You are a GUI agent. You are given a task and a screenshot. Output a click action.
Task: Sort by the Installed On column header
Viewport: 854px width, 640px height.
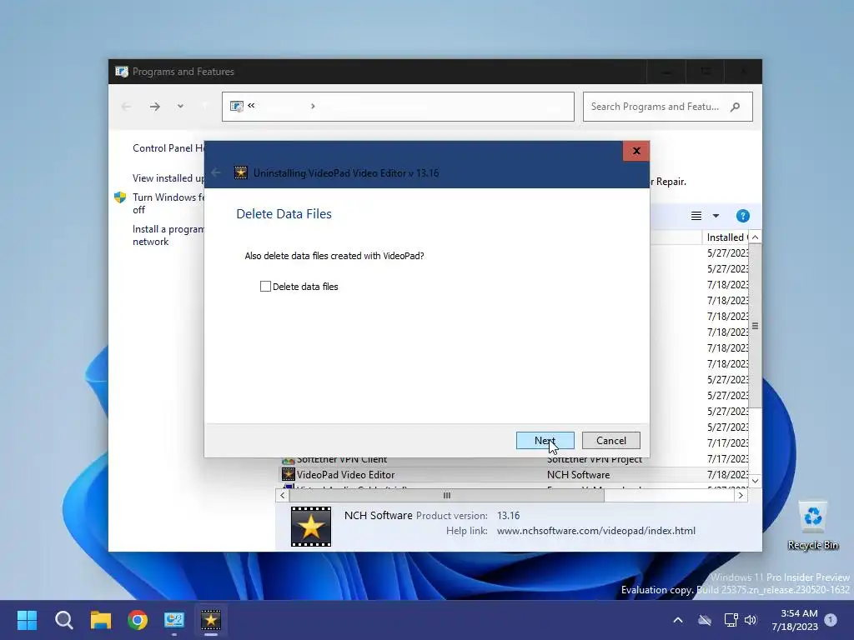(726, 237)
